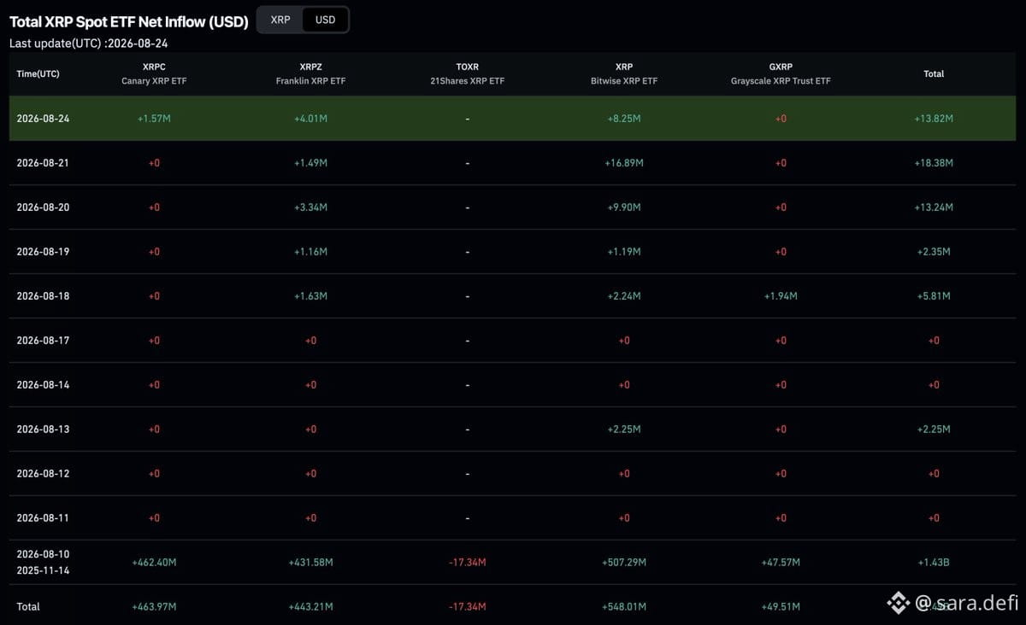Click the +462.40M Canary value
1026x625 pixels.
[x=154, y=563]
